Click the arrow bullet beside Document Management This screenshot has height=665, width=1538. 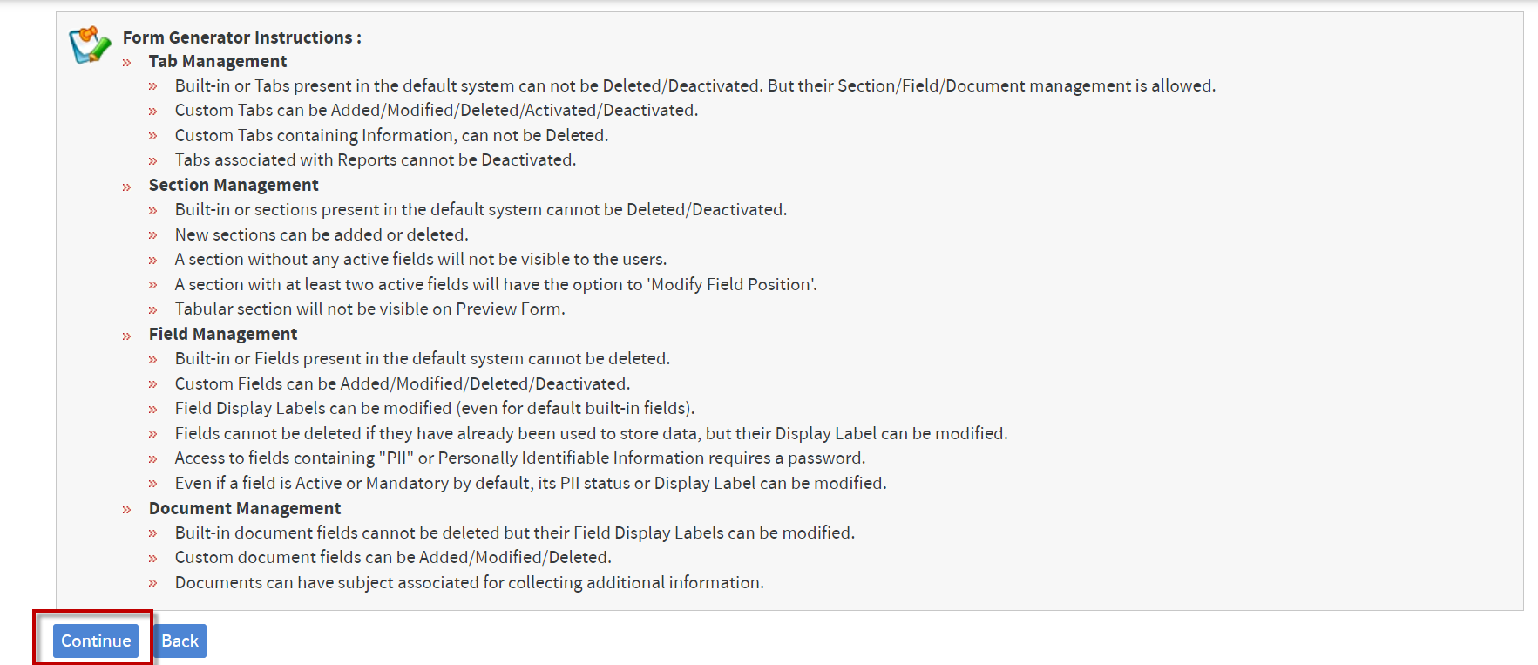127,510
